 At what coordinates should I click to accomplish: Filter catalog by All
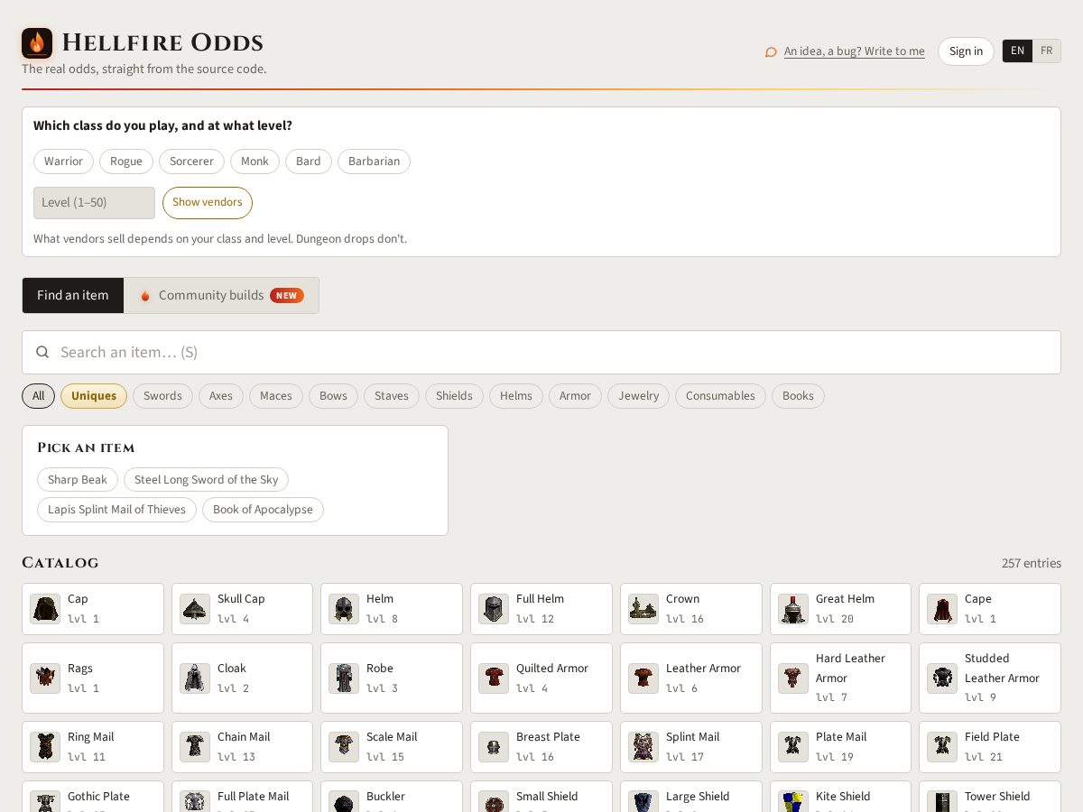point(38,396)
